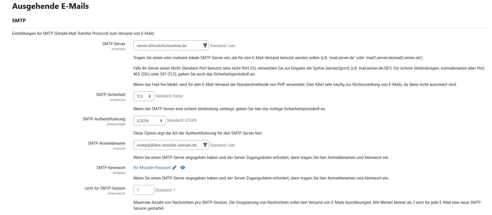This screenshot has height=215, width=492.
Task: Click the SMTP-Authentifizierung label
Action: pyautogui.click(x=104, y=119)
